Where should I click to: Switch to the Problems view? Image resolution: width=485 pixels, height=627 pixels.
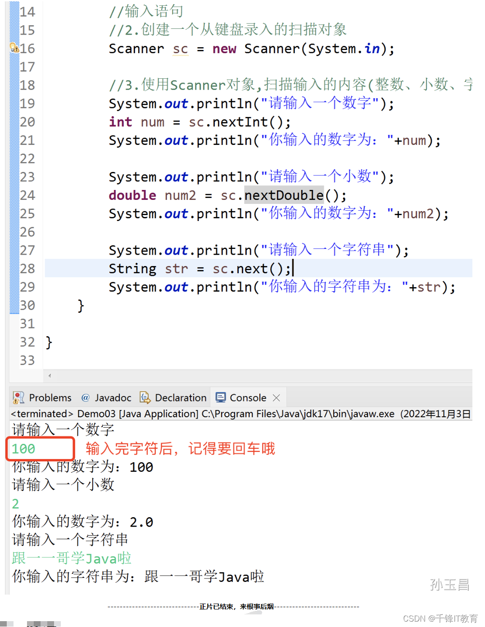[x=50, y=397]
